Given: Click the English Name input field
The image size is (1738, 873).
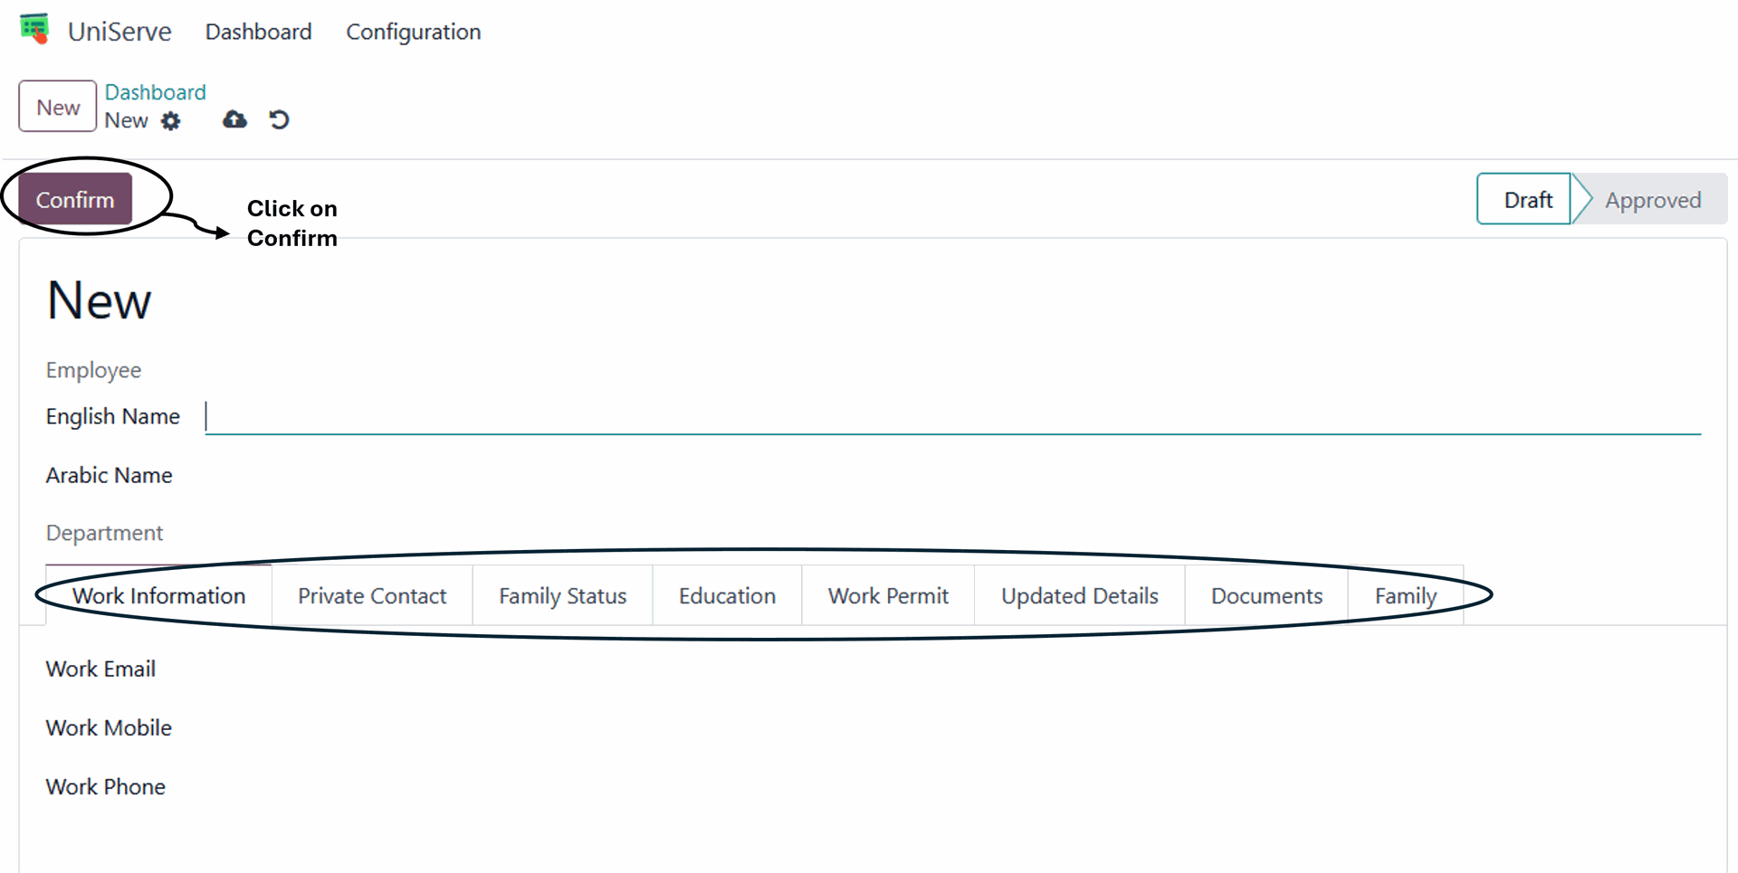Looking at the screenshot, I should [x=950, y=417].
